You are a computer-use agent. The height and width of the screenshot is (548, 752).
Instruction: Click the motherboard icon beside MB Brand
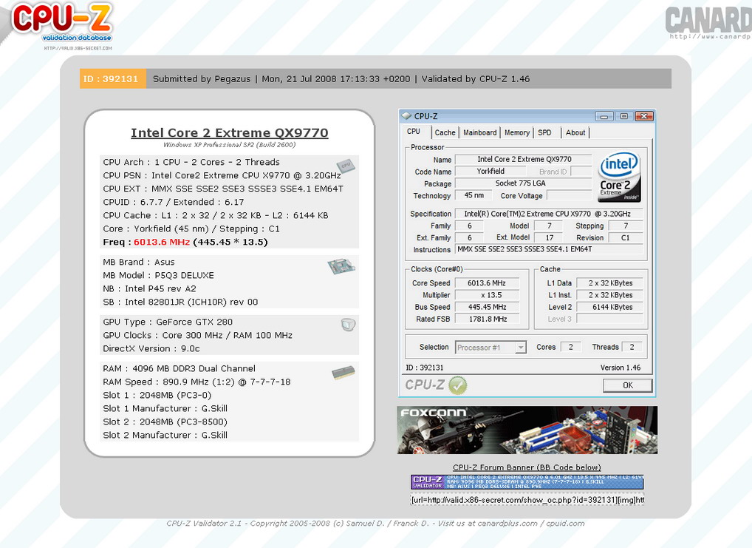(x=341, y=266)
